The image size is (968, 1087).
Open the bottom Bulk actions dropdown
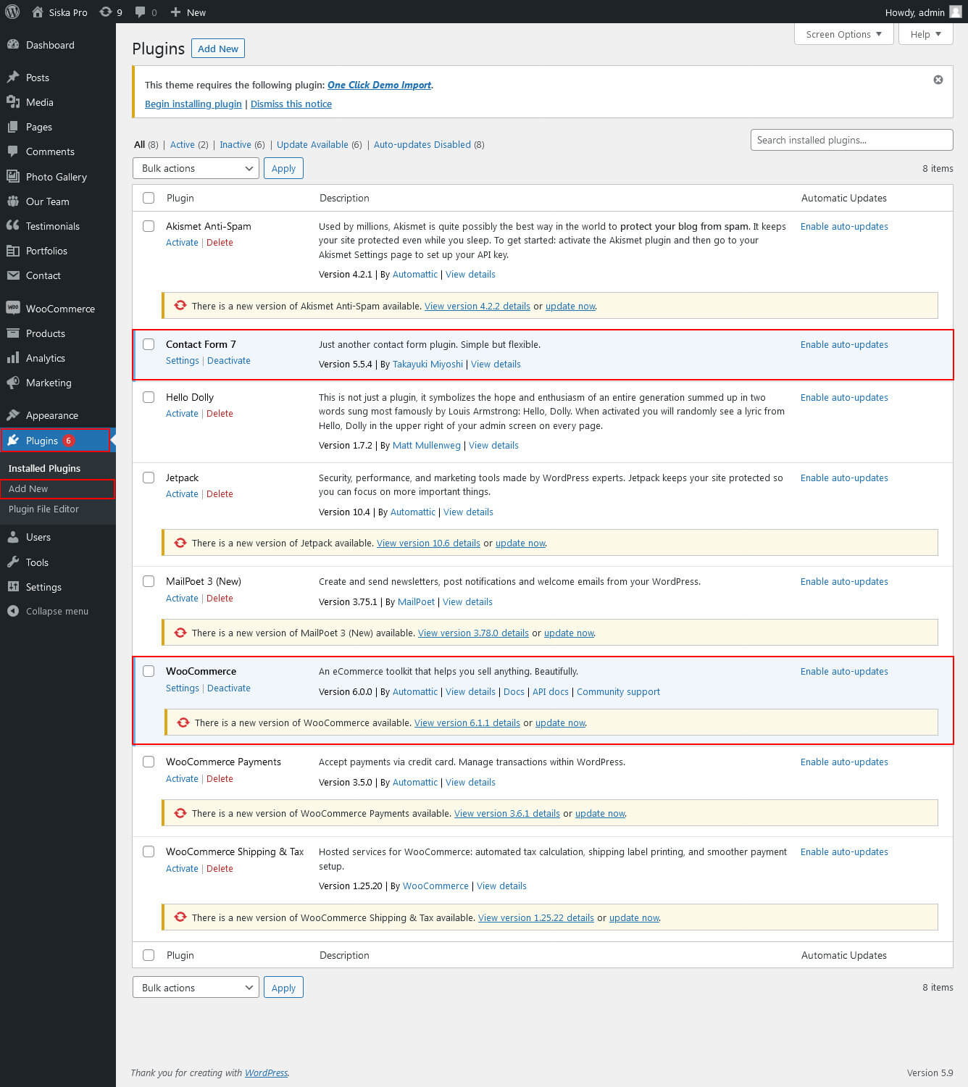pos(196,988)
